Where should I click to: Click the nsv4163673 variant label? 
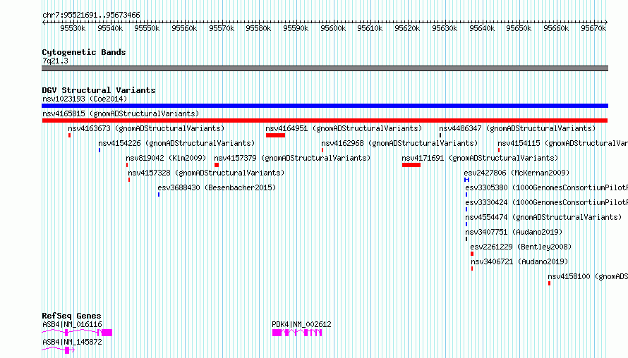click(146, 128)
